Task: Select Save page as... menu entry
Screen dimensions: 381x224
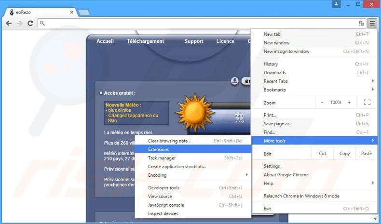Action: 314,124
